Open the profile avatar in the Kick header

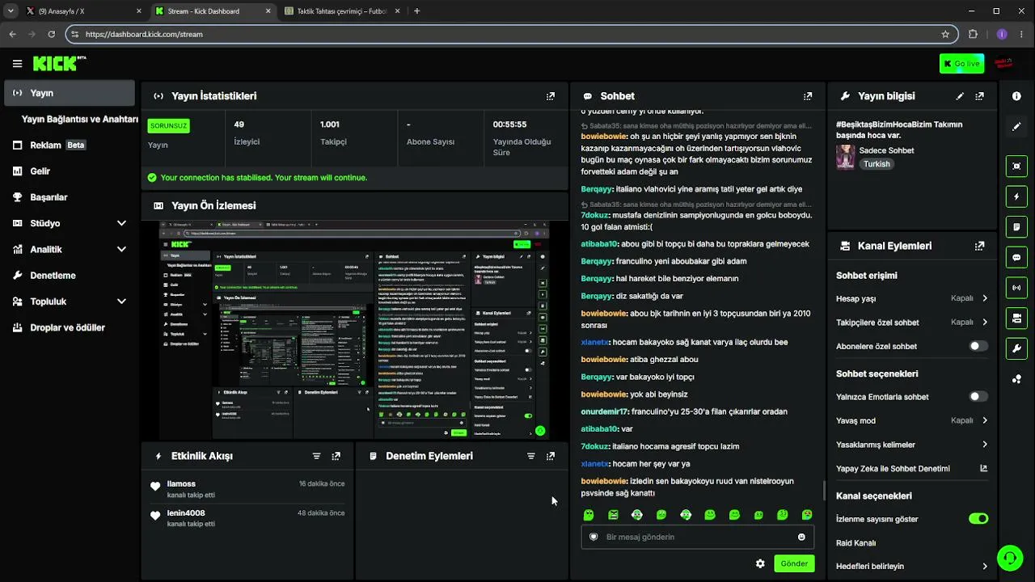[1003, 63]
